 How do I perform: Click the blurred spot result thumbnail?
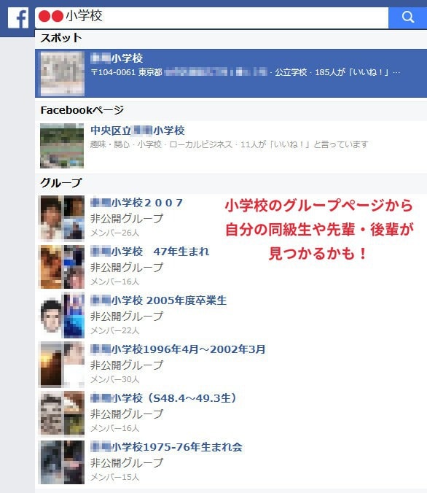(62, 73)
